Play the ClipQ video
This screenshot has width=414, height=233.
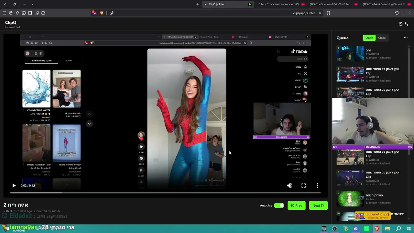[x=14, y=185]
